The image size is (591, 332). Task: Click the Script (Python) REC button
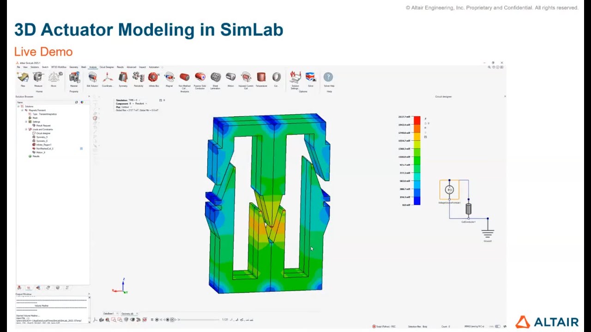click(384, 326)
